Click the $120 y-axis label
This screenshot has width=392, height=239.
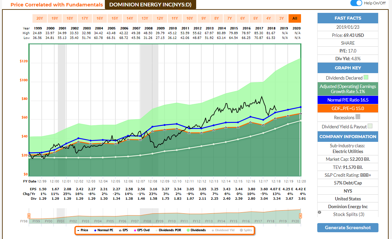pos(24,61)
